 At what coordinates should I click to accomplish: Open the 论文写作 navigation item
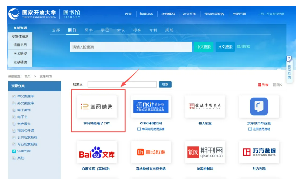[x=189, y=14]
